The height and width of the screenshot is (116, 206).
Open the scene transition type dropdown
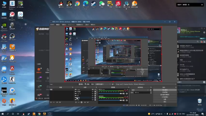click(140, 90)
